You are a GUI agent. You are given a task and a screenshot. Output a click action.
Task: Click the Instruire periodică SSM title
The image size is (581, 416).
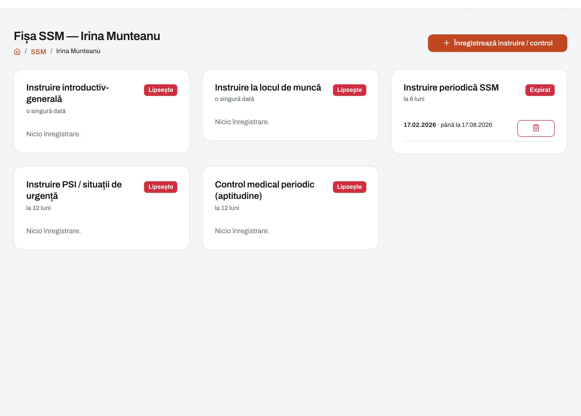click(x=451, y=88)
